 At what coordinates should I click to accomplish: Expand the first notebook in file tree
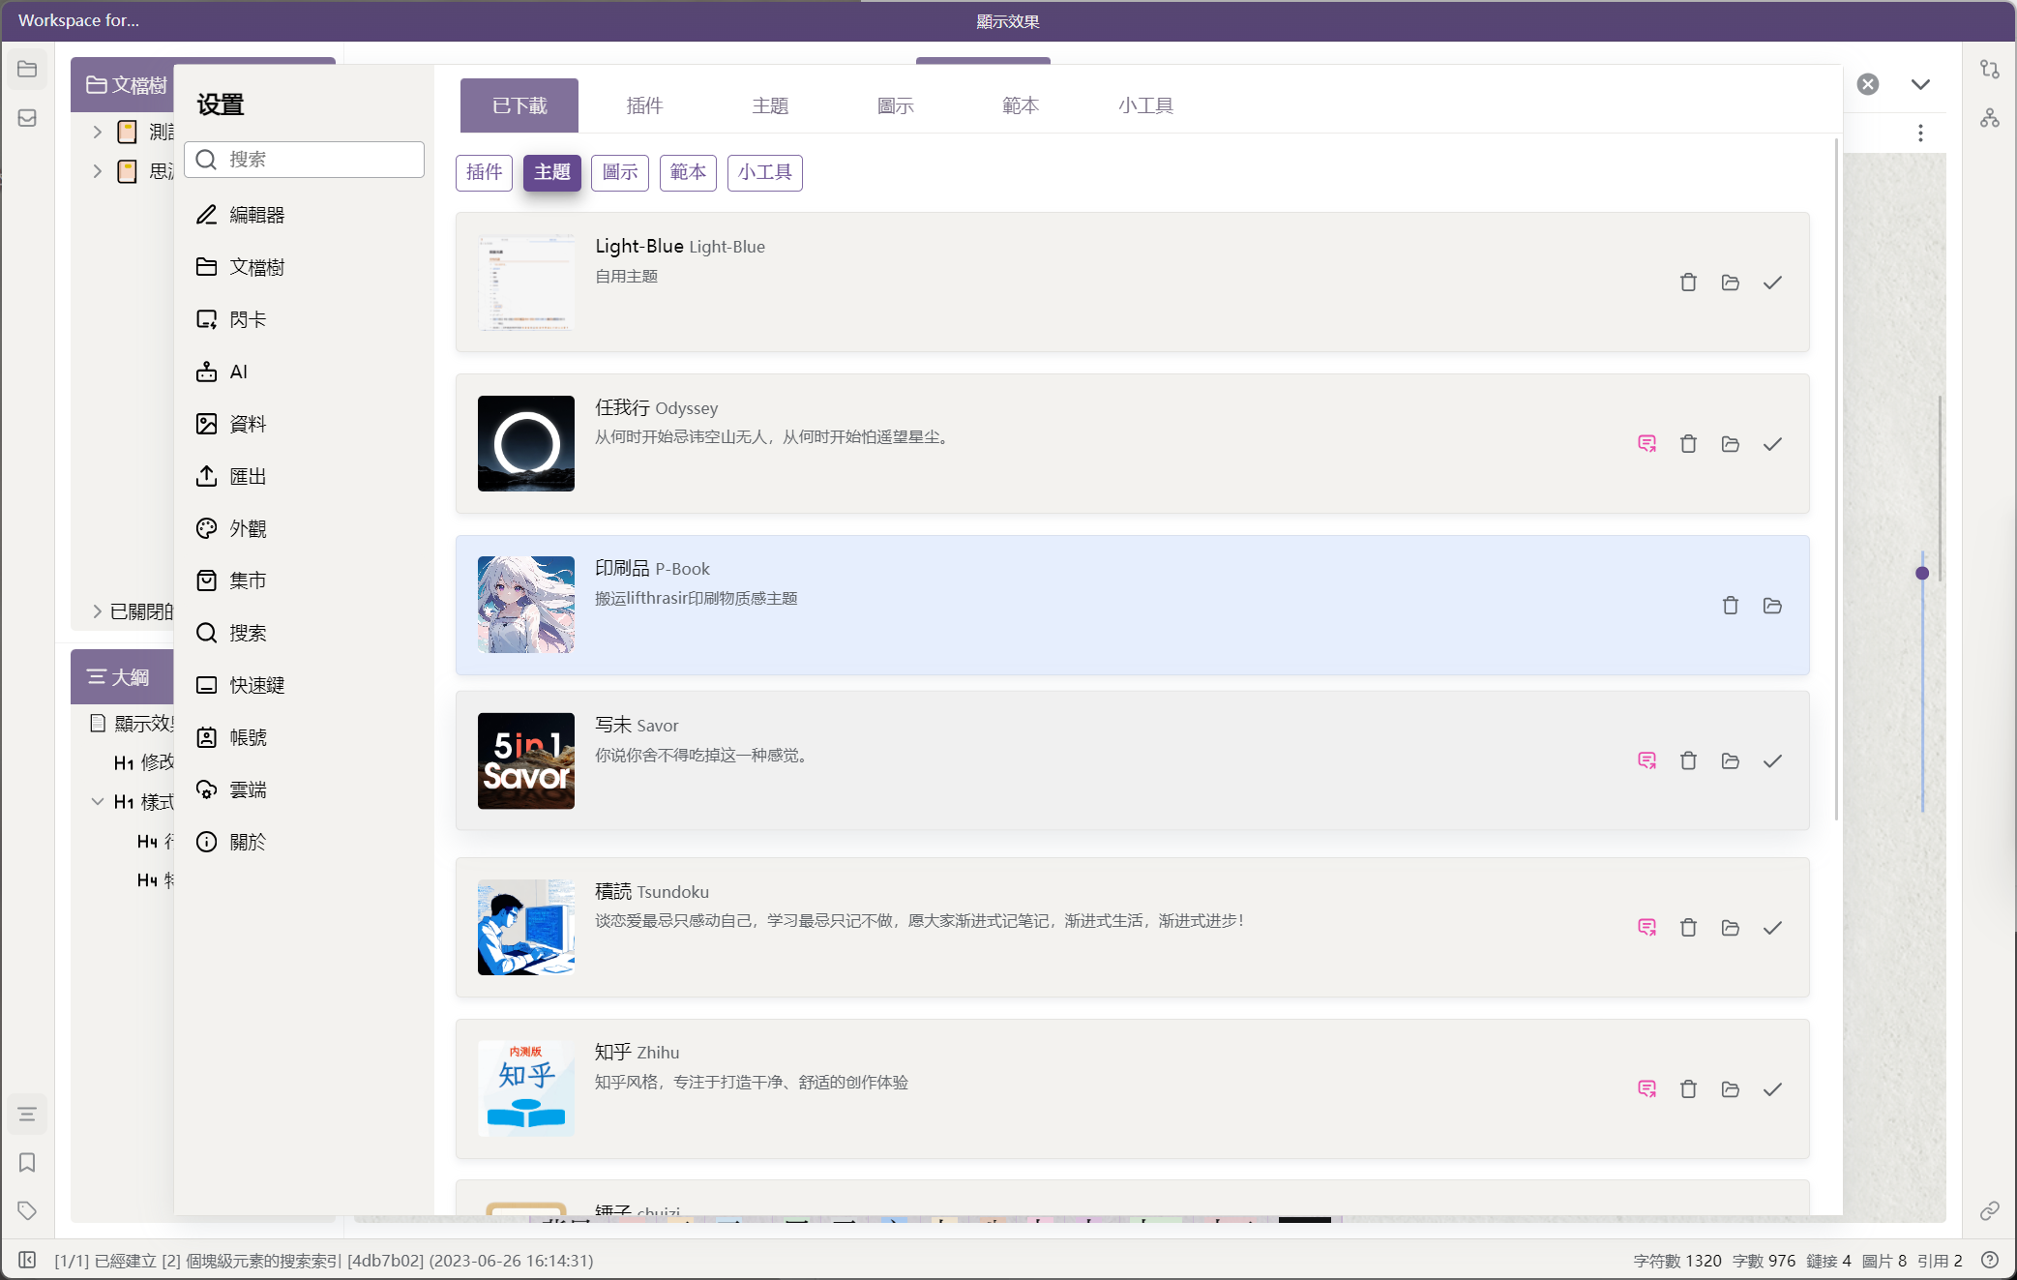tap(97, 132)
